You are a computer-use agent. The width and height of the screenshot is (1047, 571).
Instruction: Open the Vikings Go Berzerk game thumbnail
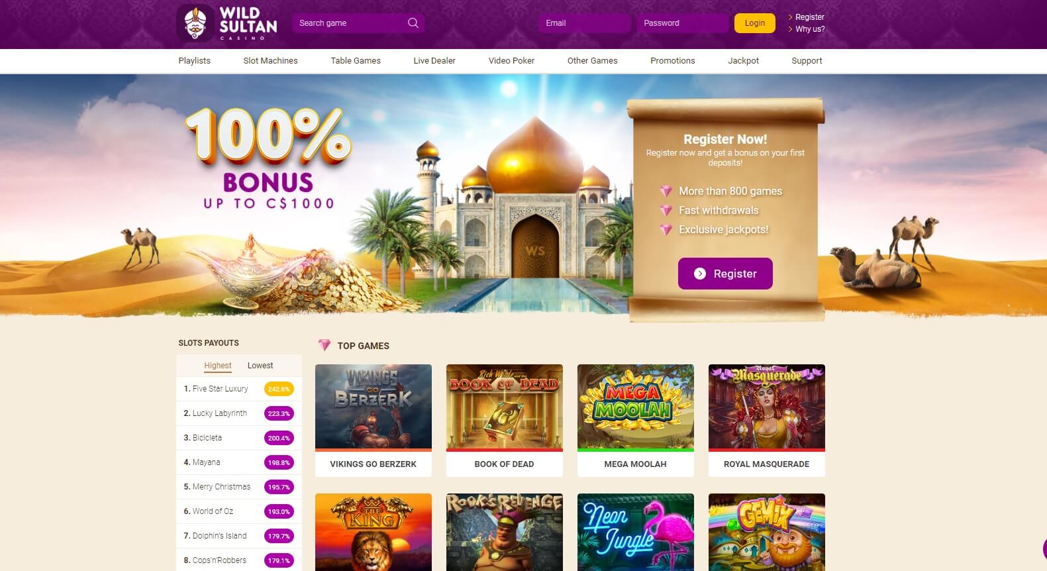tap(374, 407)
